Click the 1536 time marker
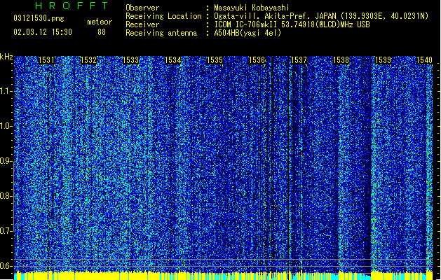This screenshot has width=441, height=280. (x=257, y=60)
